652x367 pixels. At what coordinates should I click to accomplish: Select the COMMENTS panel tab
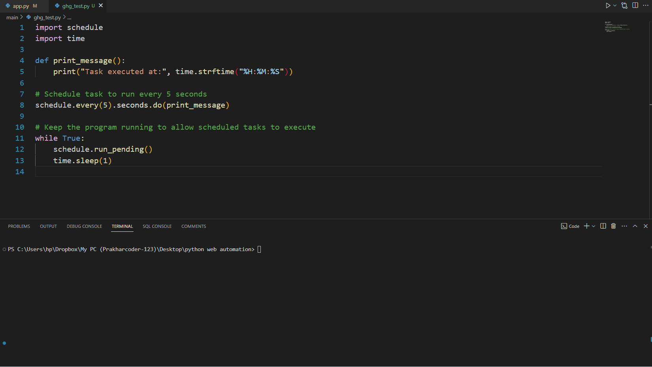(194, 226)
